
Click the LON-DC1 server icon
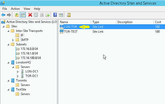pos(22,71)
